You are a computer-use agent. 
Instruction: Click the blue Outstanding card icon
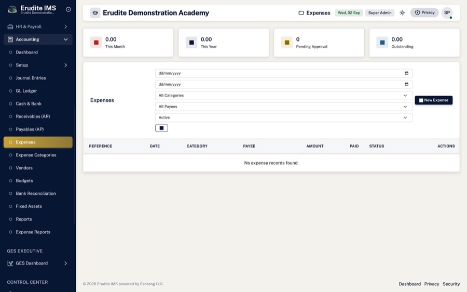click(382, 43)
